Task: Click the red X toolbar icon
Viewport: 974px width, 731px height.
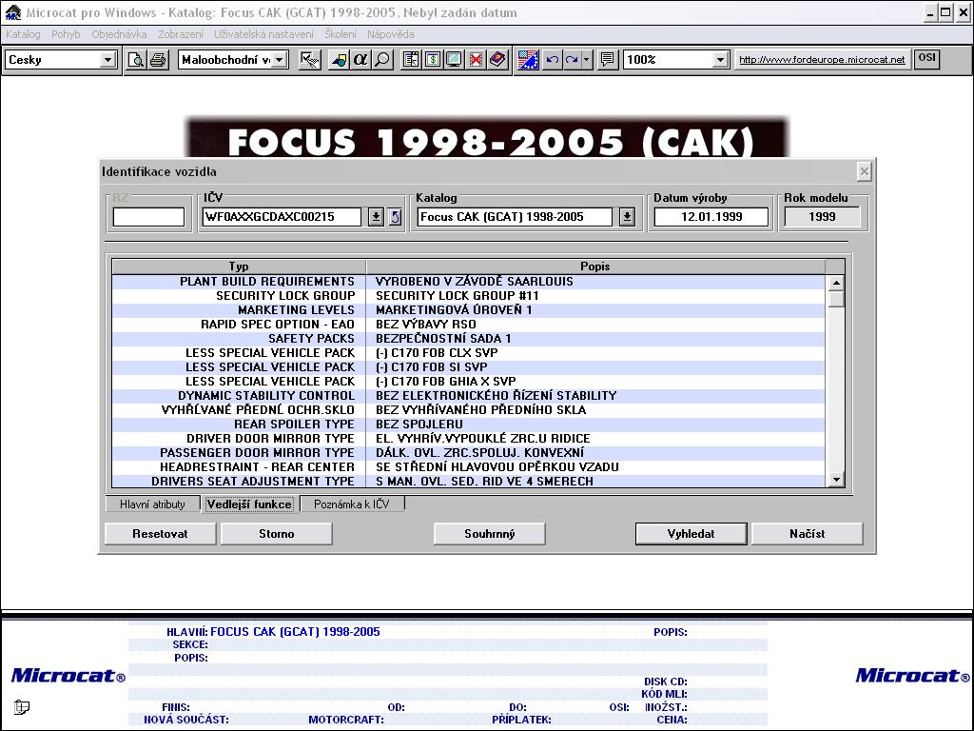Action: (x=476, y=60)
